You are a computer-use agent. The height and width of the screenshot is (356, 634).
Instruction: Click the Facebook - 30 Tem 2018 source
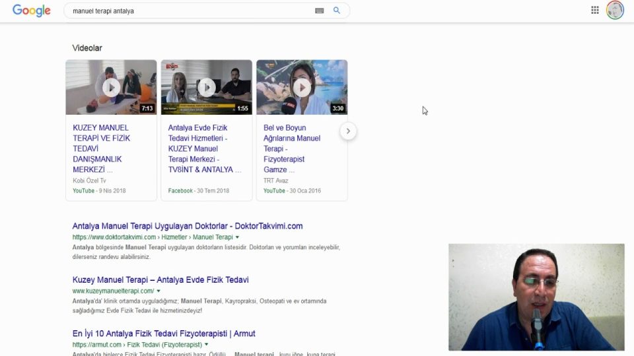[199, 191]
